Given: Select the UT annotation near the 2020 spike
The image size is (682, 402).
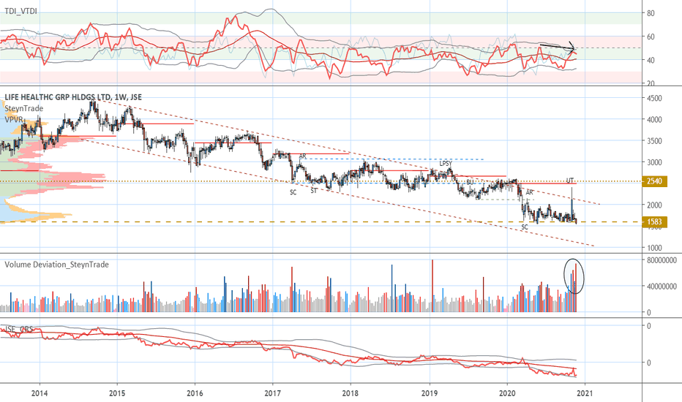Looking at the screenshot, I should click(570, 181).
